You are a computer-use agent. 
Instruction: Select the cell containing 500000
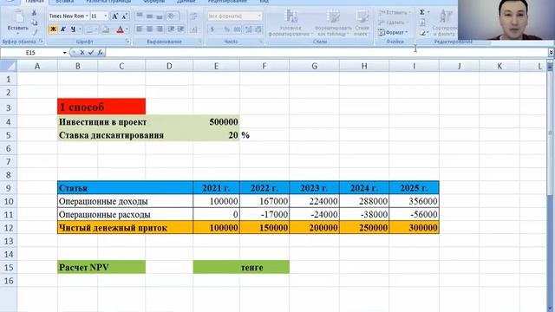[216, 122]
